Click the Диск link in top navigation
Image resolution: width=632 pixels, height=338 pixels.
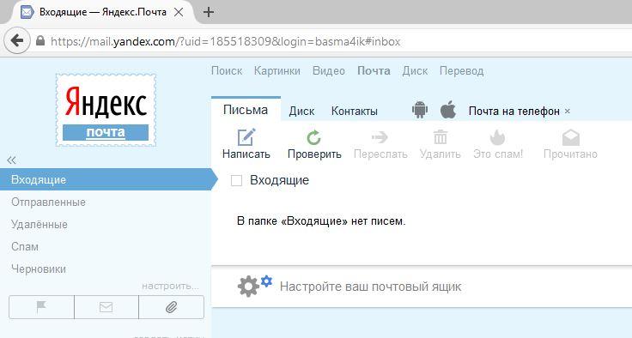pyautogui.click(x=415, y=71)
